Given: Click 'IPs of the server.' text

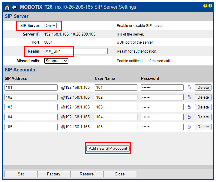Looking at the screenshot, I should (130, 34).
